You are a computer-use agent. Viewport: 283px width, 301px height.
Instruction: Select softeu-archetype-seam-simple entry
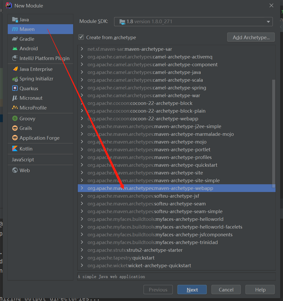pyautogui.click(x=176, y=211)
